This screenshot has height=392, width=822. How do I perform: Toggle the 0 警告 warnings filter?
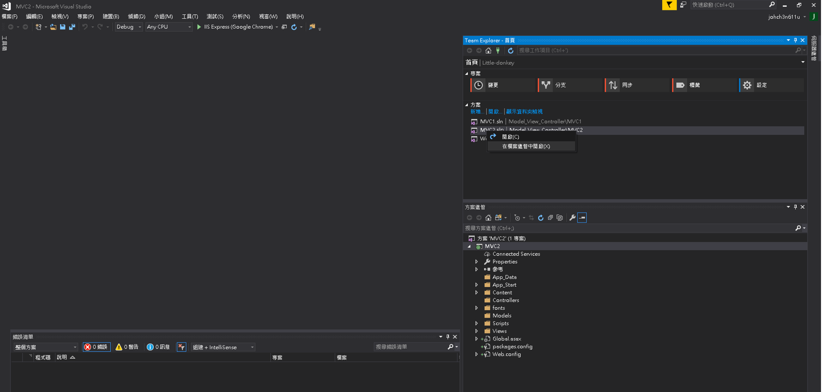(127, 347)
